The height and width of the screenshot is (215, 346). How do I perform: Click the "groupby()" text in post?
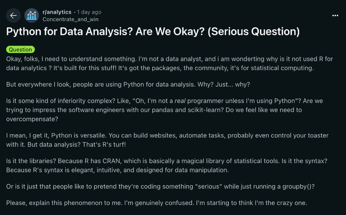point(295,186)
